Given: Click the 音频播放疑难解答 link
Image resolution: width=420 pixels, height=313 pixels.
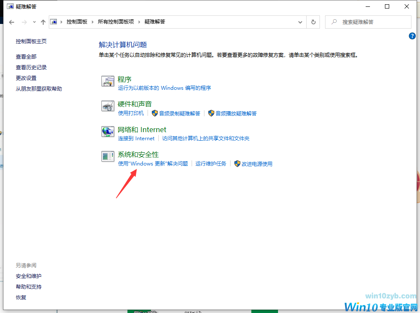Looking at the screenshot, I should pyautogui.click(x=236, y=113).
